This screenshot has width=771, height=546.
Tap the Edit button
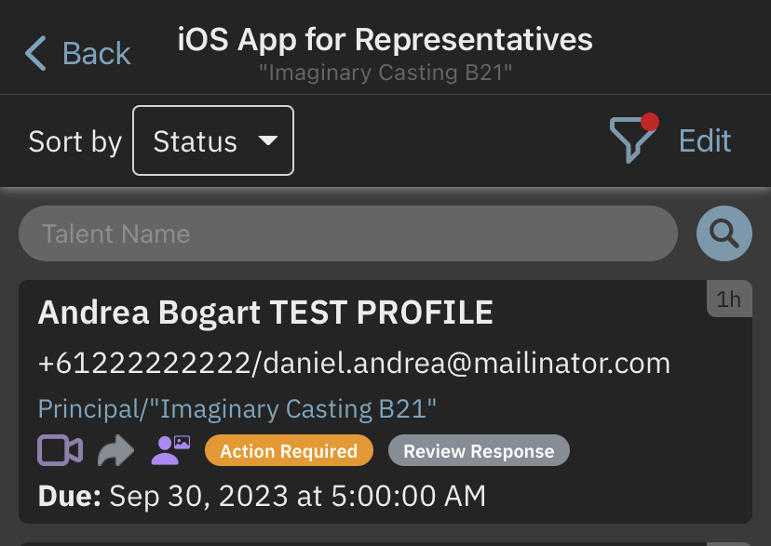click(705, 141)
